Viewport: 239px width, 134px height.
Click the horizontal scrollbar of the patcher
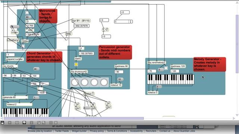[x=74, y=118]
